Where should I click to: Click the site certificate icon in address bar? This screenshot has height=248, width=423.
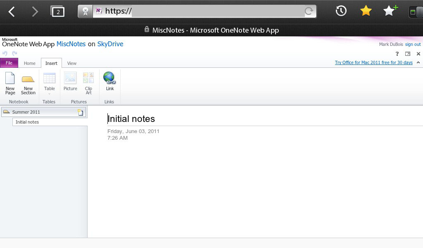85,11
